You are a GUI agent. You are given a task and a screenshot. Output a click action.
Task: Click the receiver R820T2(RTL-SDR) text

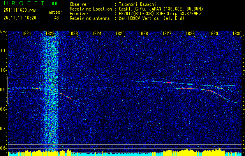pos(136,14)
